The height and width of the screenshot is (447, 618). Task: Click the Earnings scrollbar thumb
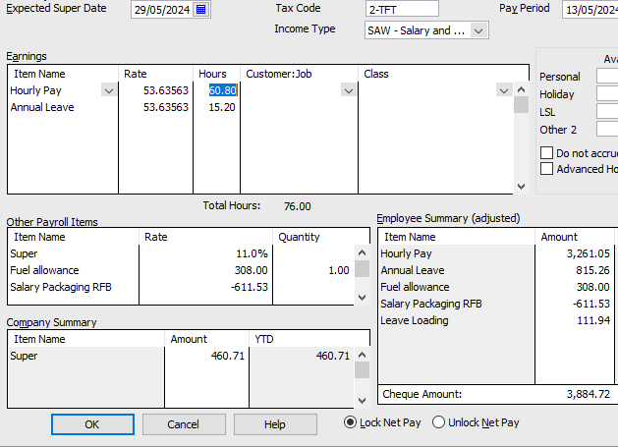click(521, 105)
